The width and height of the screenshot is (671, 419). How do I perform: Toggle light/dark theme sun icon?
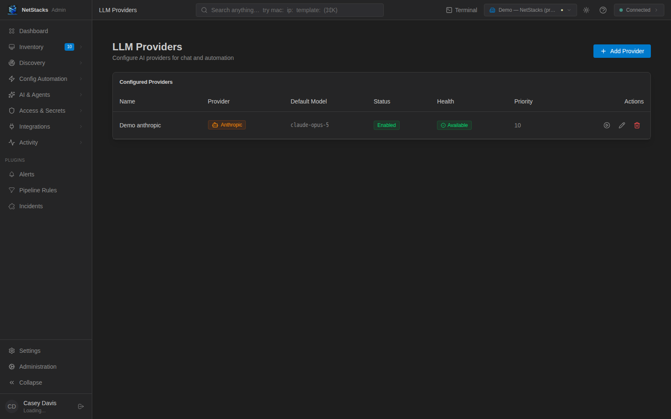[x=586, y=10]
